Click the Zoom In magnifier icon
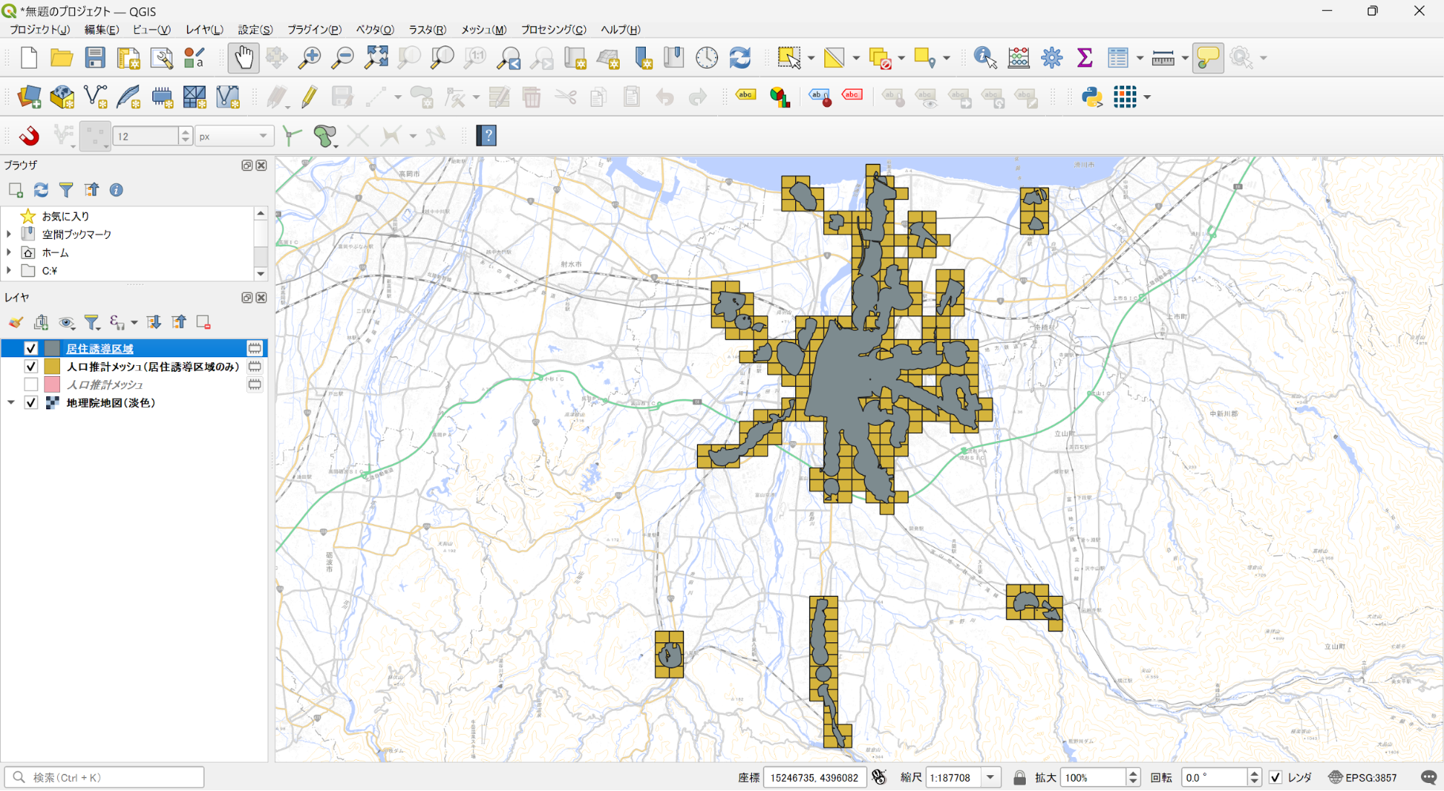Viewport: 1444px width, 791px height. 310,58
